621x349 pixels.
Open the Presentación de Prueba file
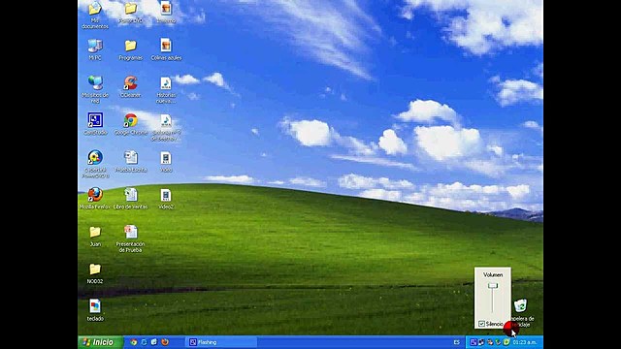pos(130,232)
